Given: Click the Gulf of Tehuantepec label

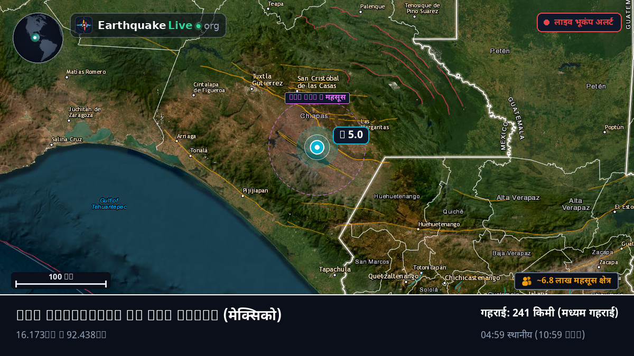Looking at the screenshot, I should coord(109,204).
